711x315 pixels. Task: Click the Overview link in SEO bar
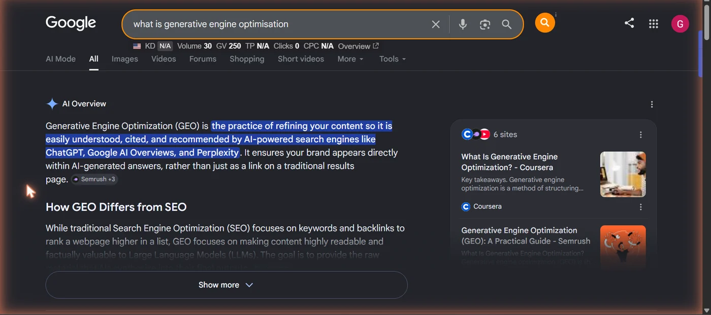point(354,46)
